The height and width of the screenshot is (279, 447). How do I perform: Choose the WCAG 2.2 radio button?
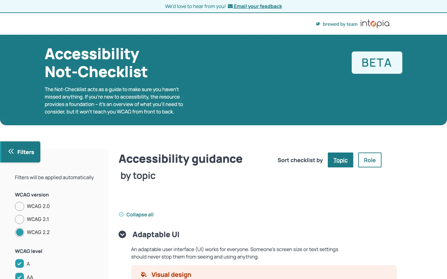pos(20,232)
